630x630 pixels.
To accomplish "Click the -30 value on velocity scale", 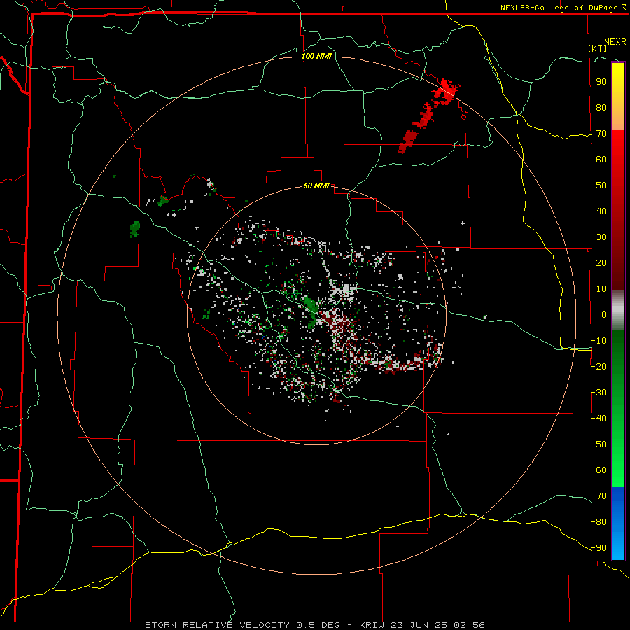I will click(x=598, y=393).
